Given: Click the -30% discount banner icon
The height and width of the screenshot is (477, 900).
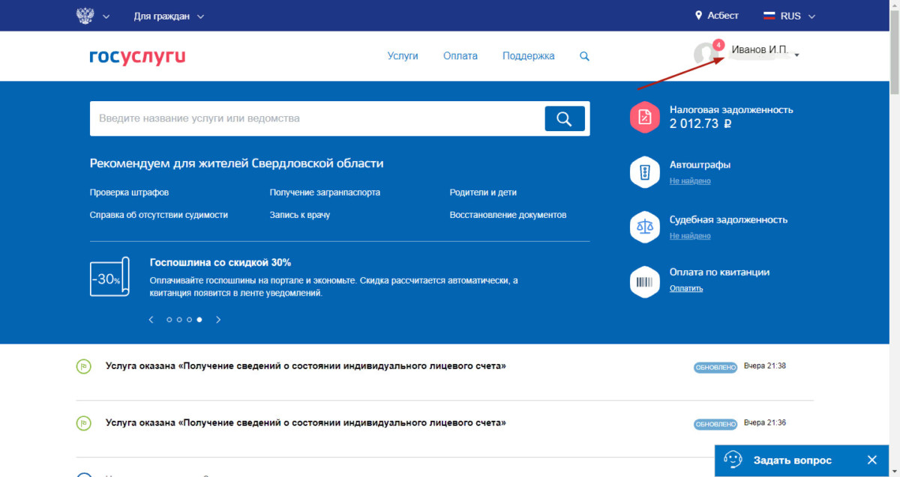Looking at the screenshot, I should pos(110,279).
